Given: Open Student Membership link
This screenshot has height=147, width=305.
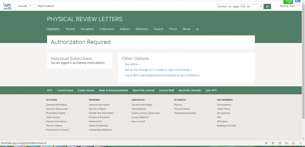Looking at the screenshot, I should tap(185, 113).
